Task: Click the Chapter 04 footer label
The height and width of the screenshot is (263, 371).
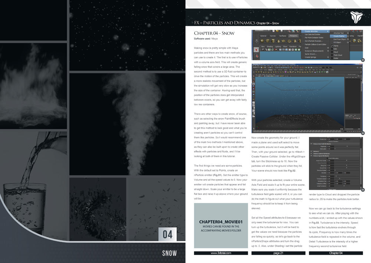Action: click(336, 253)
